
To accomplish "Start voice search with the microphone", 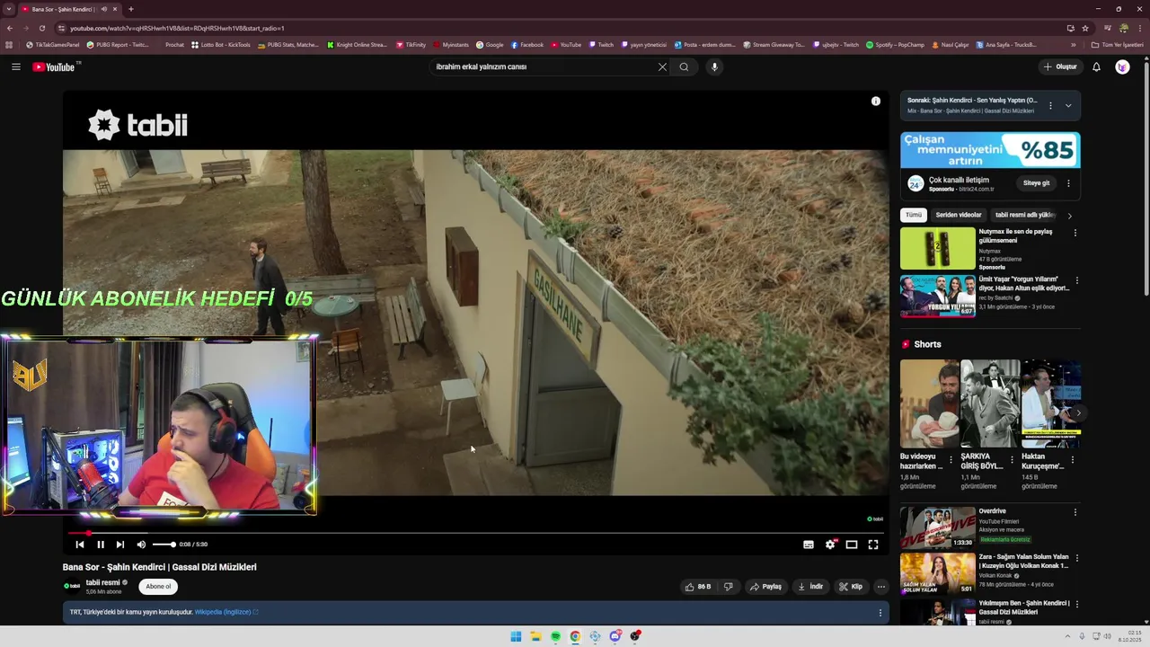I will pos(714,66).
